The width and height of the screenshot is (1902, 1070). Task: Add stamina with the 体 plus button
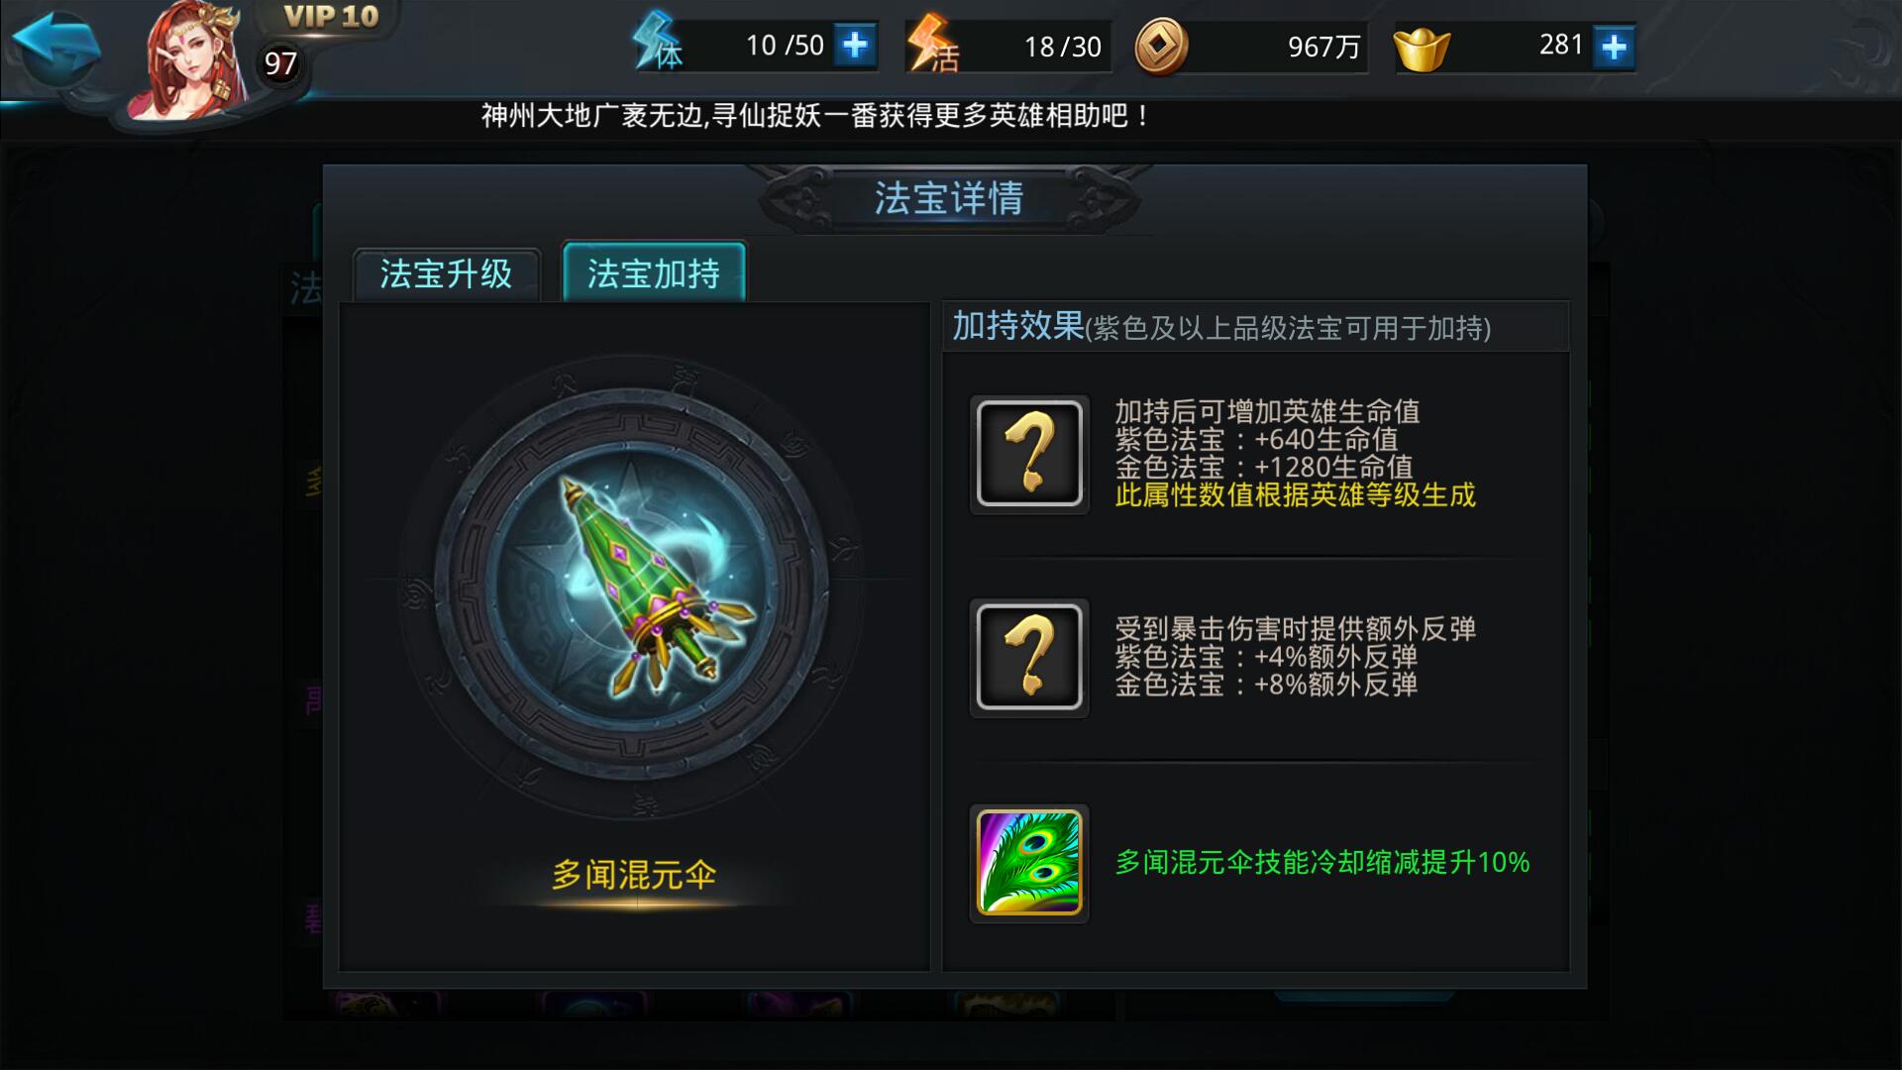[855, 45]
